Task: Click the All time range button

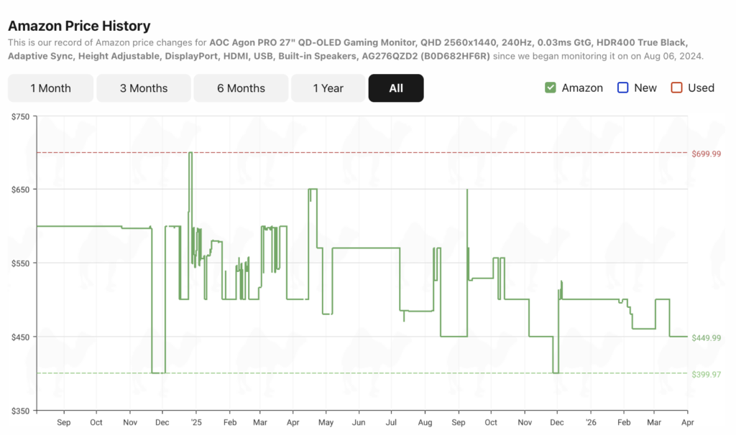Action: (396, 88)
